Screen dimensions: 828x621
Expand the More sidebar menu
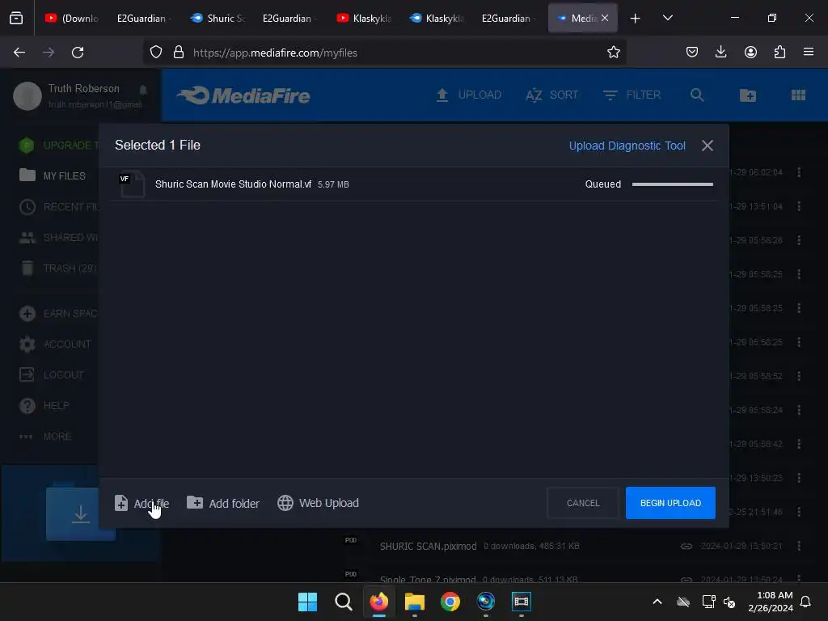tap(45, 437)
